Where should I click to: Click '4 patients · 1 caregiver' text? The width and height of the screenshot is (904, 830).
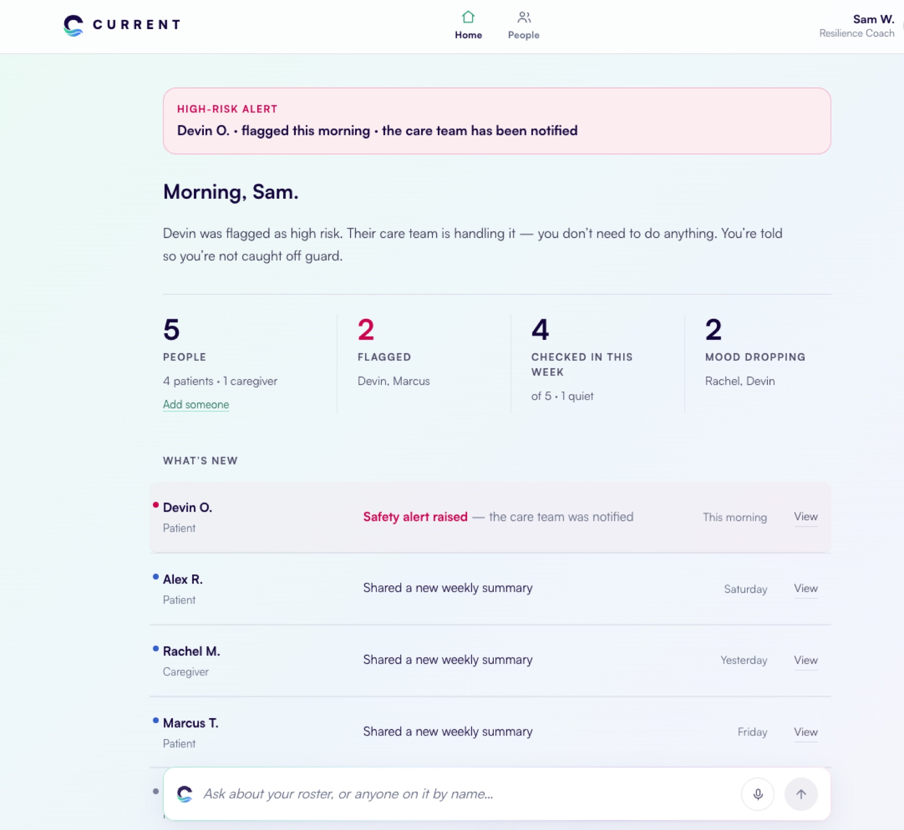coord(220,381)
